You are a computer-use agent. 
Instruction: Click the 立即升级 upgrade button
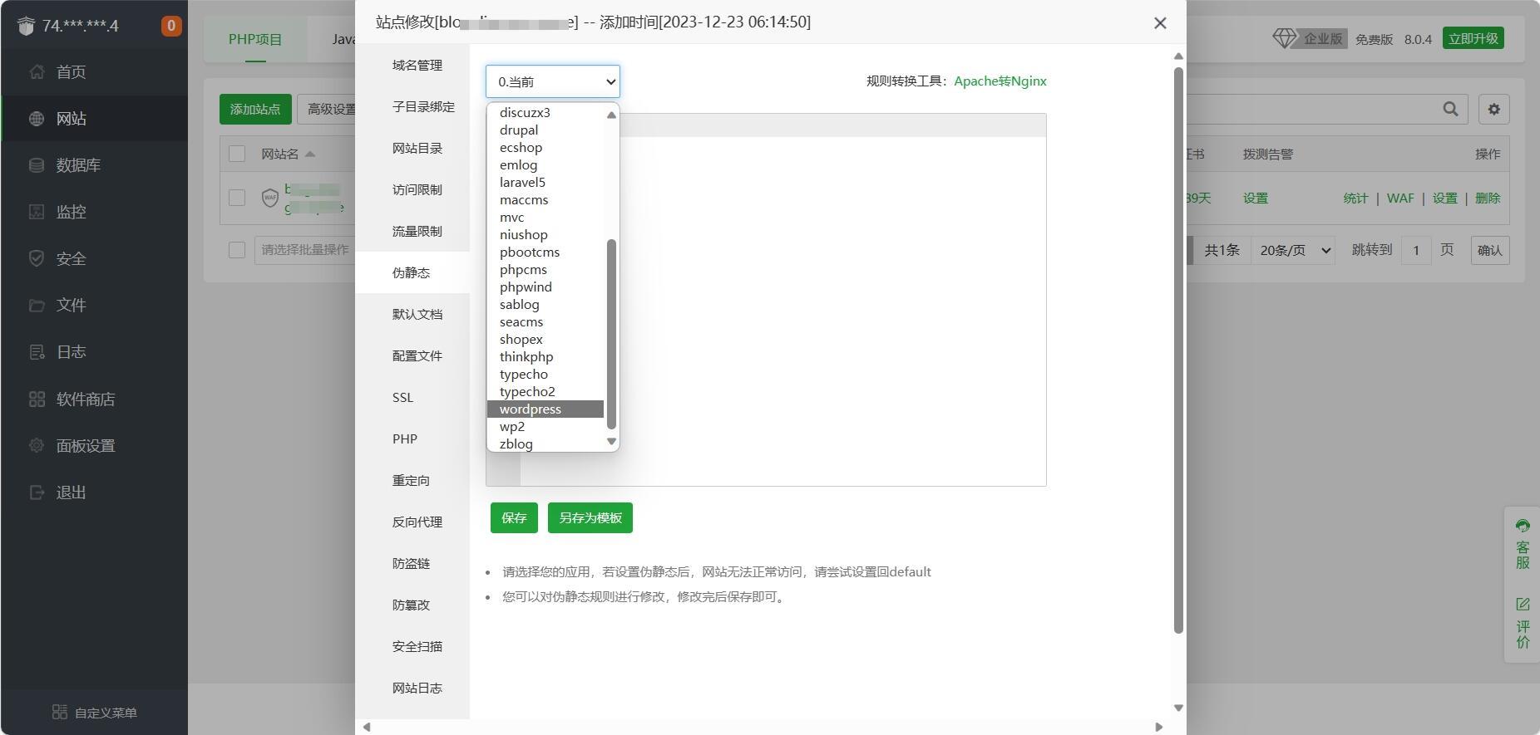coord(1473,38)
